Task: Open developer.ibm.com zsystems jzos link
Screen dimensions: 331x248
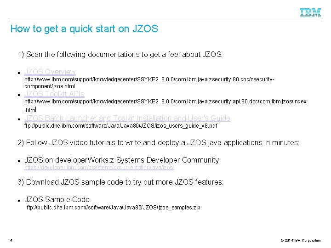Action: (x=99, y=168)
